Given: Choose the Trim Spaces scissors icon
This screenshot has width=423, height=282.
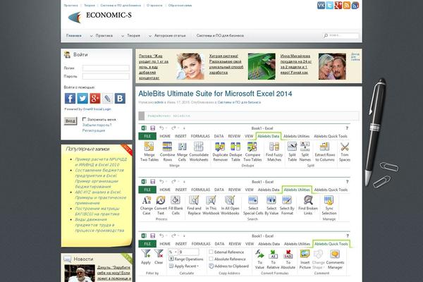Looking at the screenshot, I should pos(345,147).
